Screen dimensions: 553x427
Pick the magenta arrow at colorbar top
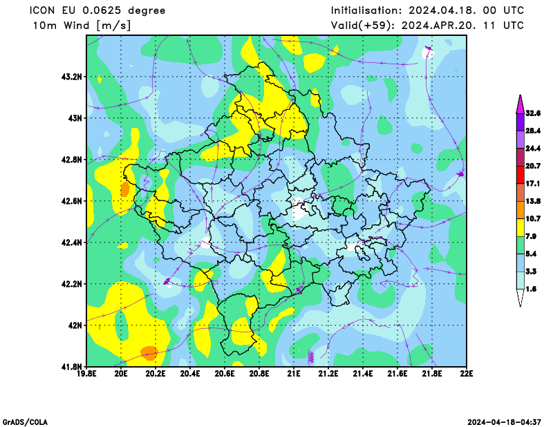click(521, 106)
